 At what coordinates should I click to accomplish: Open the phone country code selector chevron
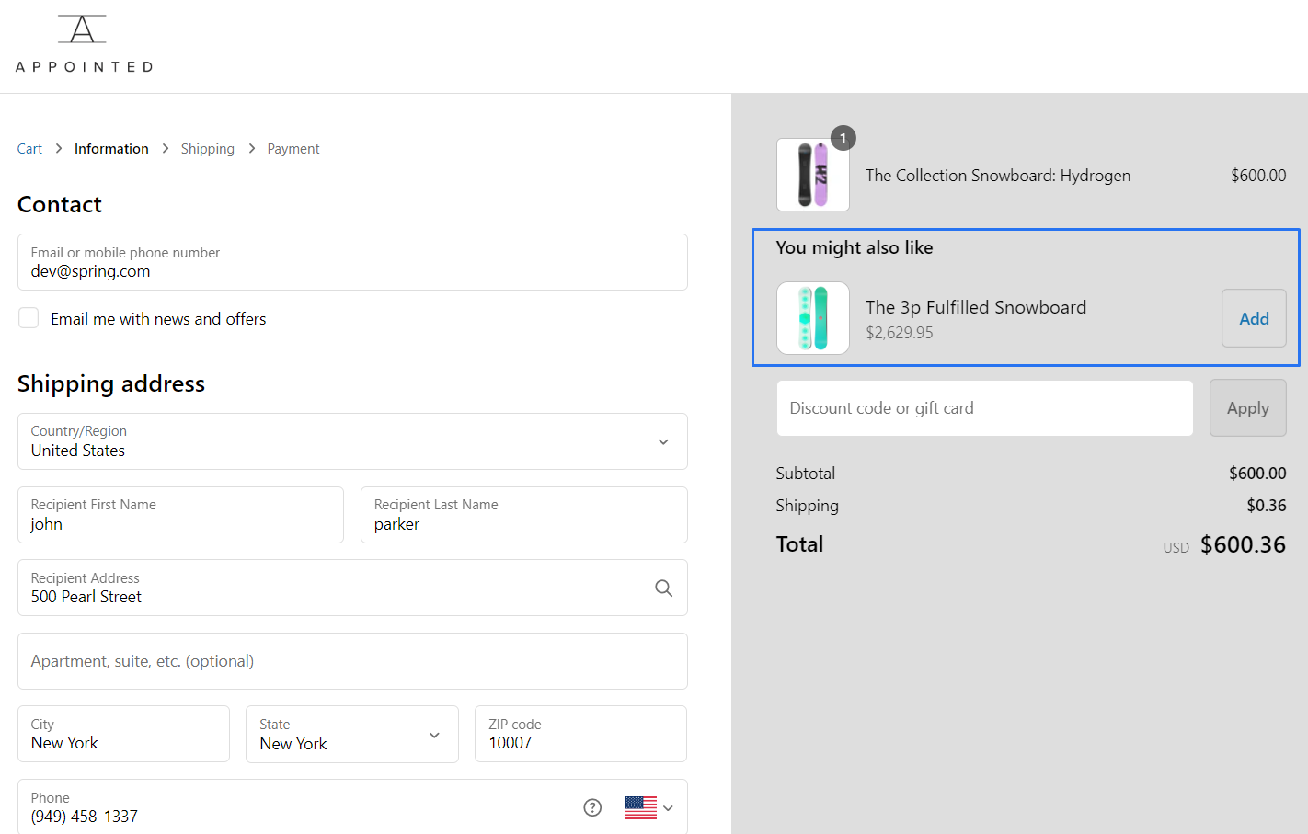(668, 806)
